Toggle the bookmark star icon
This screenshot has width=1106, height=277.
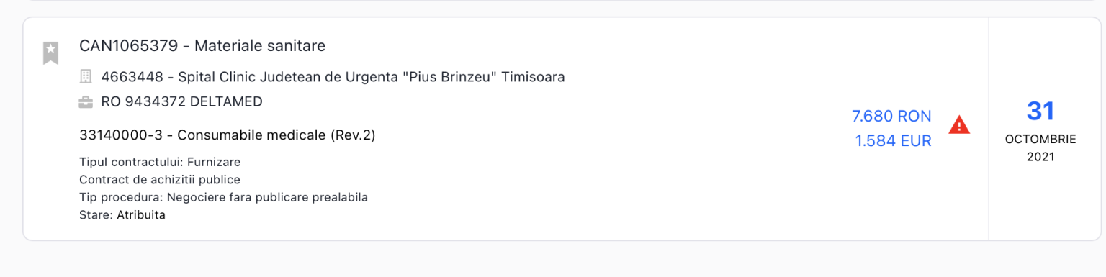[x=50, y=53]
